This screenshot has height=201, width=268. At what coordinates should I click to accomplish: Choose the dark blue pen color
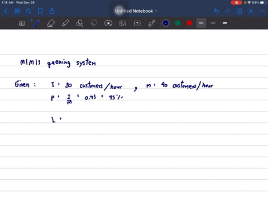coord(166,23)
